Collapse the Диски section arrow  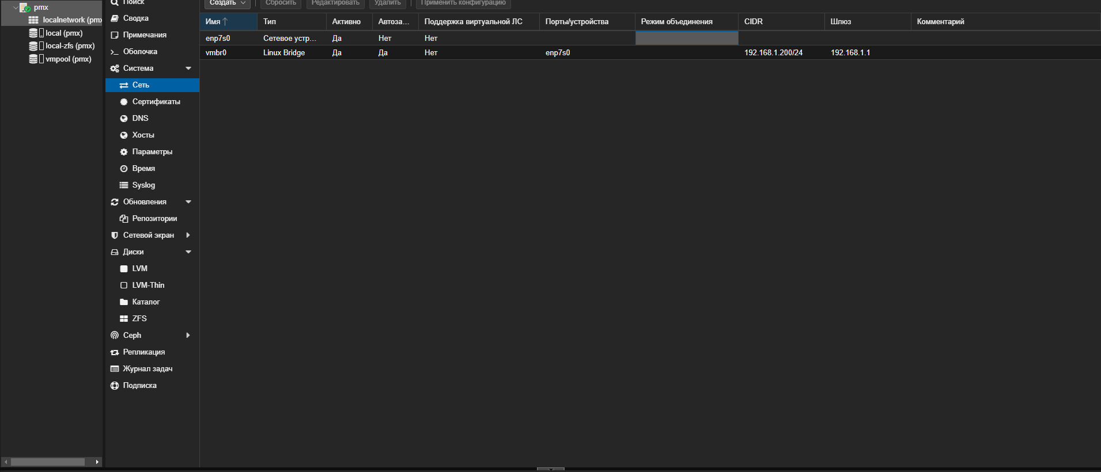coord(188,252)
